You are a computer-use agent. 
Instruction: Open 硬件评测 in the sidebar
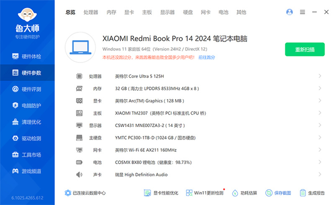(x=27, y=89)
